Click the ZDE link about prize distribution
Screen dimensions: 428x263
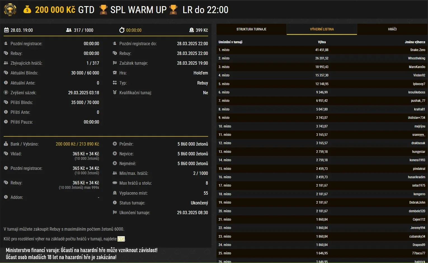coord(121,239)
